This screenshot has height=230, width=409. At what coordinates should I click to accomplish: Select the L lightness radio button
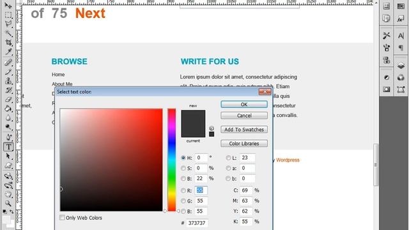pyautogui.click(x=228, y=158)
